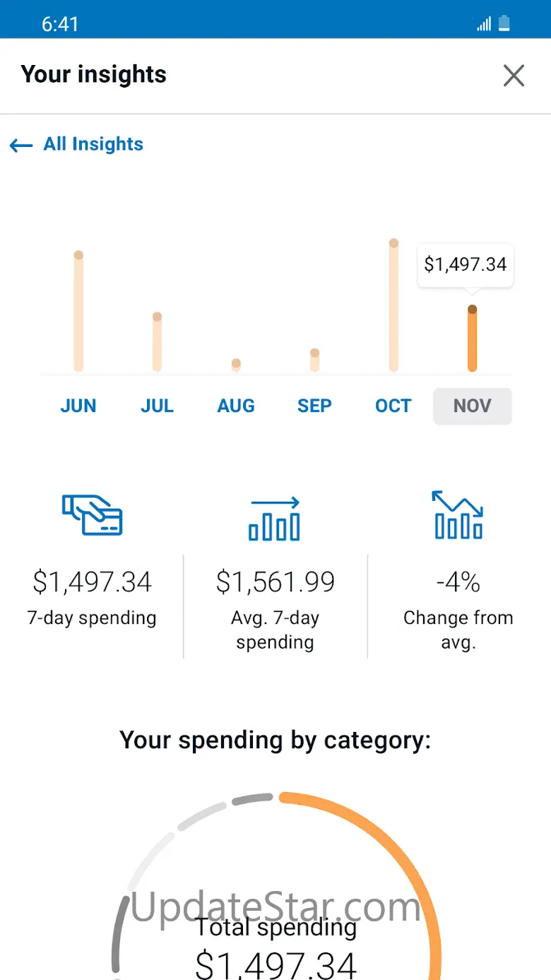
Task: Open the SEP month tab
Action: pos(314,406)
